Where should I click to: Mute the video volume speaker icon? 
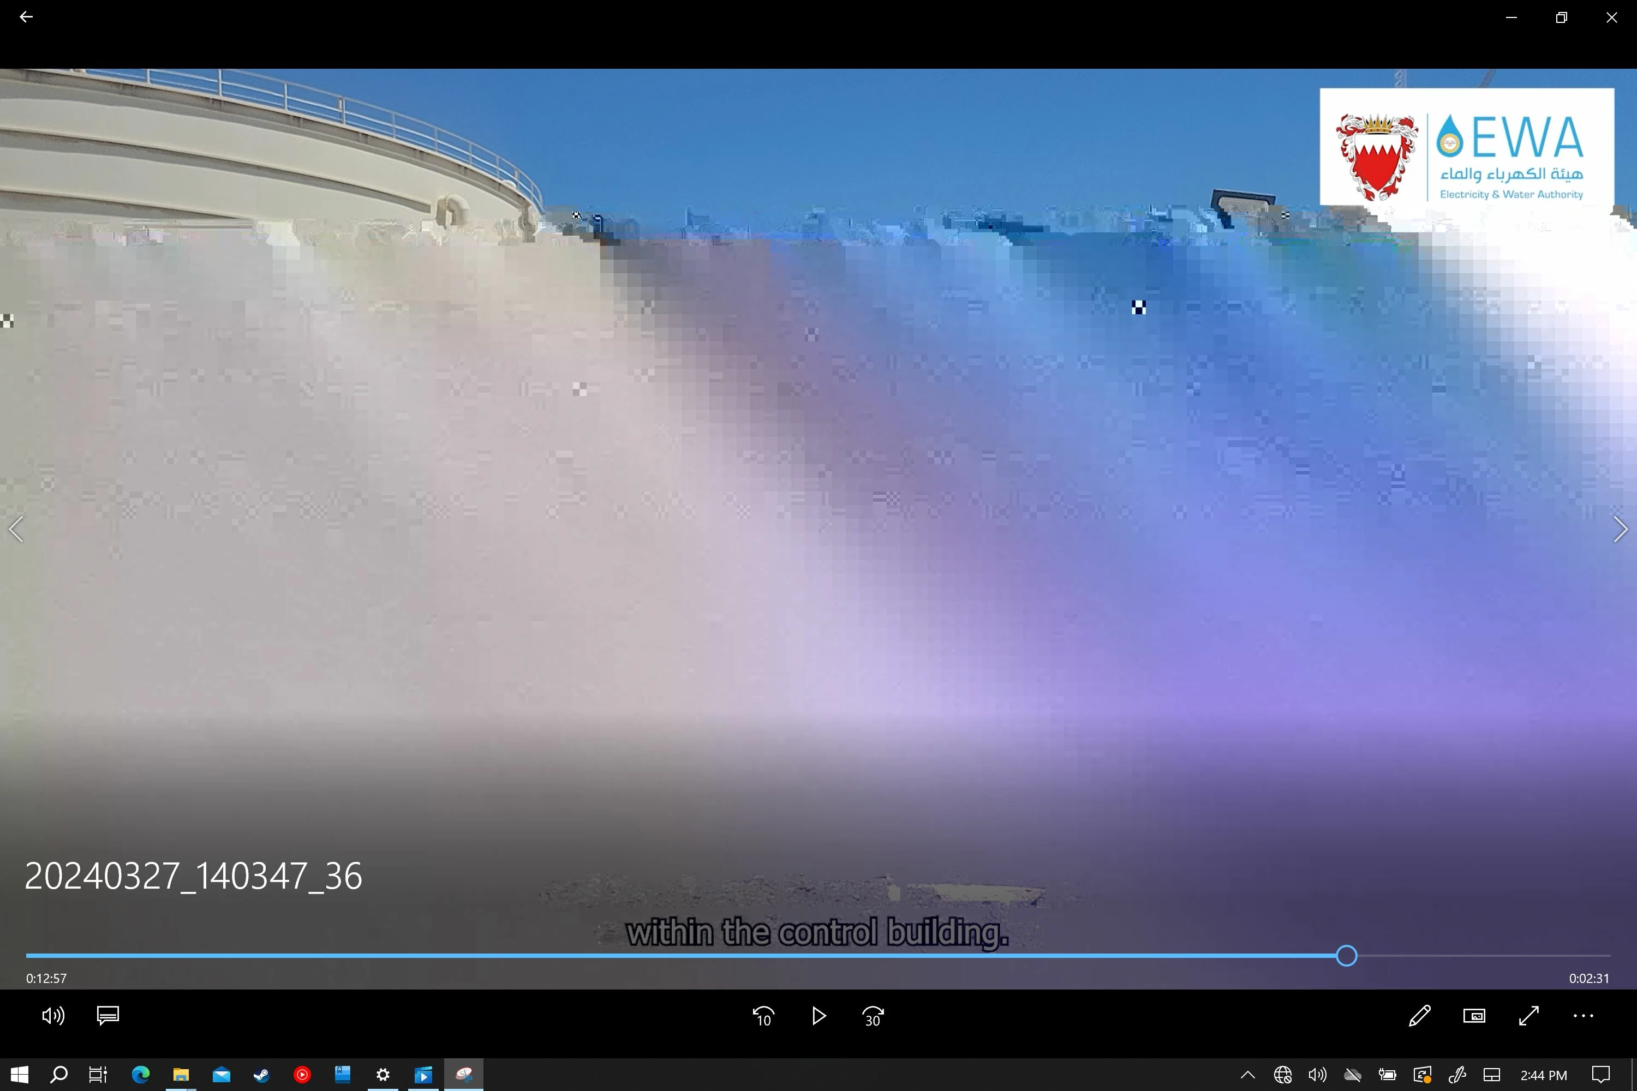pyautogui.click(x=53, y=1016)
